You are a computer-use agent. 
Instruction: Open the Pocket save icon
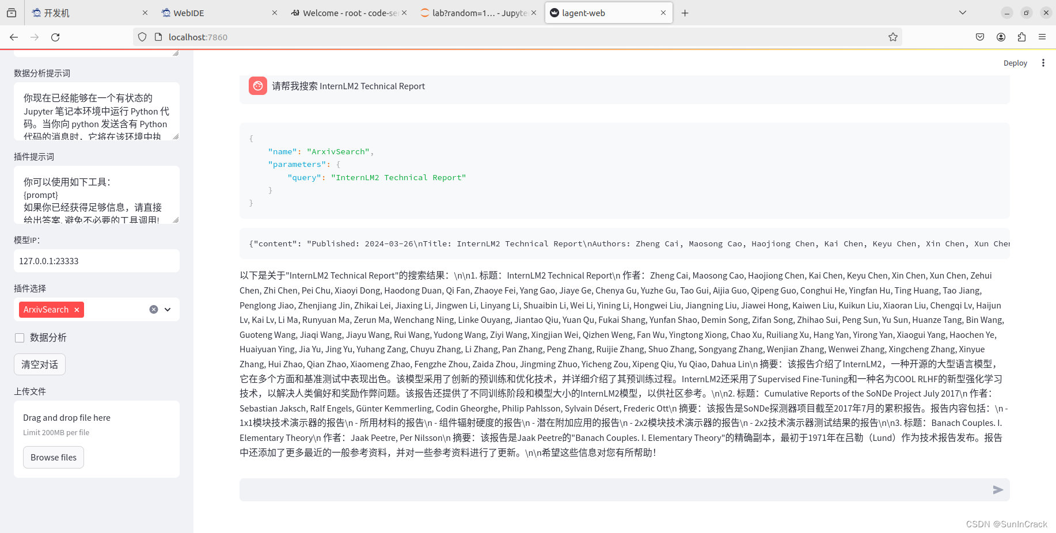980,37
